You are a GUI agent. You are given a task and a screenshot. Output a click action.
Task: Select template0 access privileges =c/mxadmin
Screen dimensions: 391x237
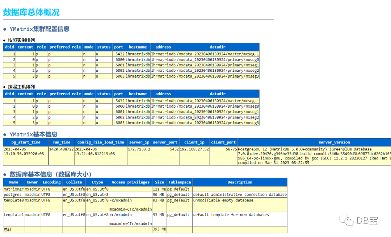click(x=121, y=200)
